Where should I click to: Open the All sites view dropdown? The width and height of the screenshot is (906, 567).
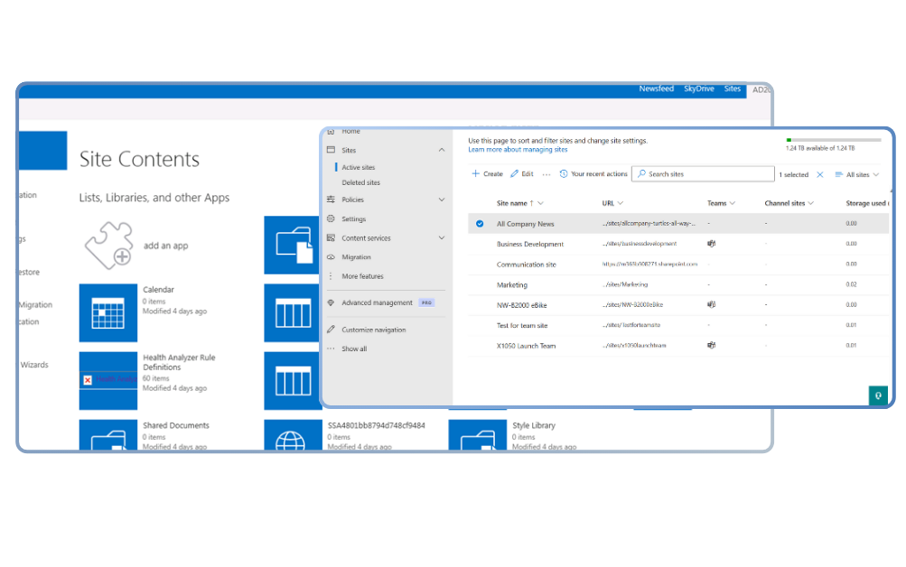(856, 174)
